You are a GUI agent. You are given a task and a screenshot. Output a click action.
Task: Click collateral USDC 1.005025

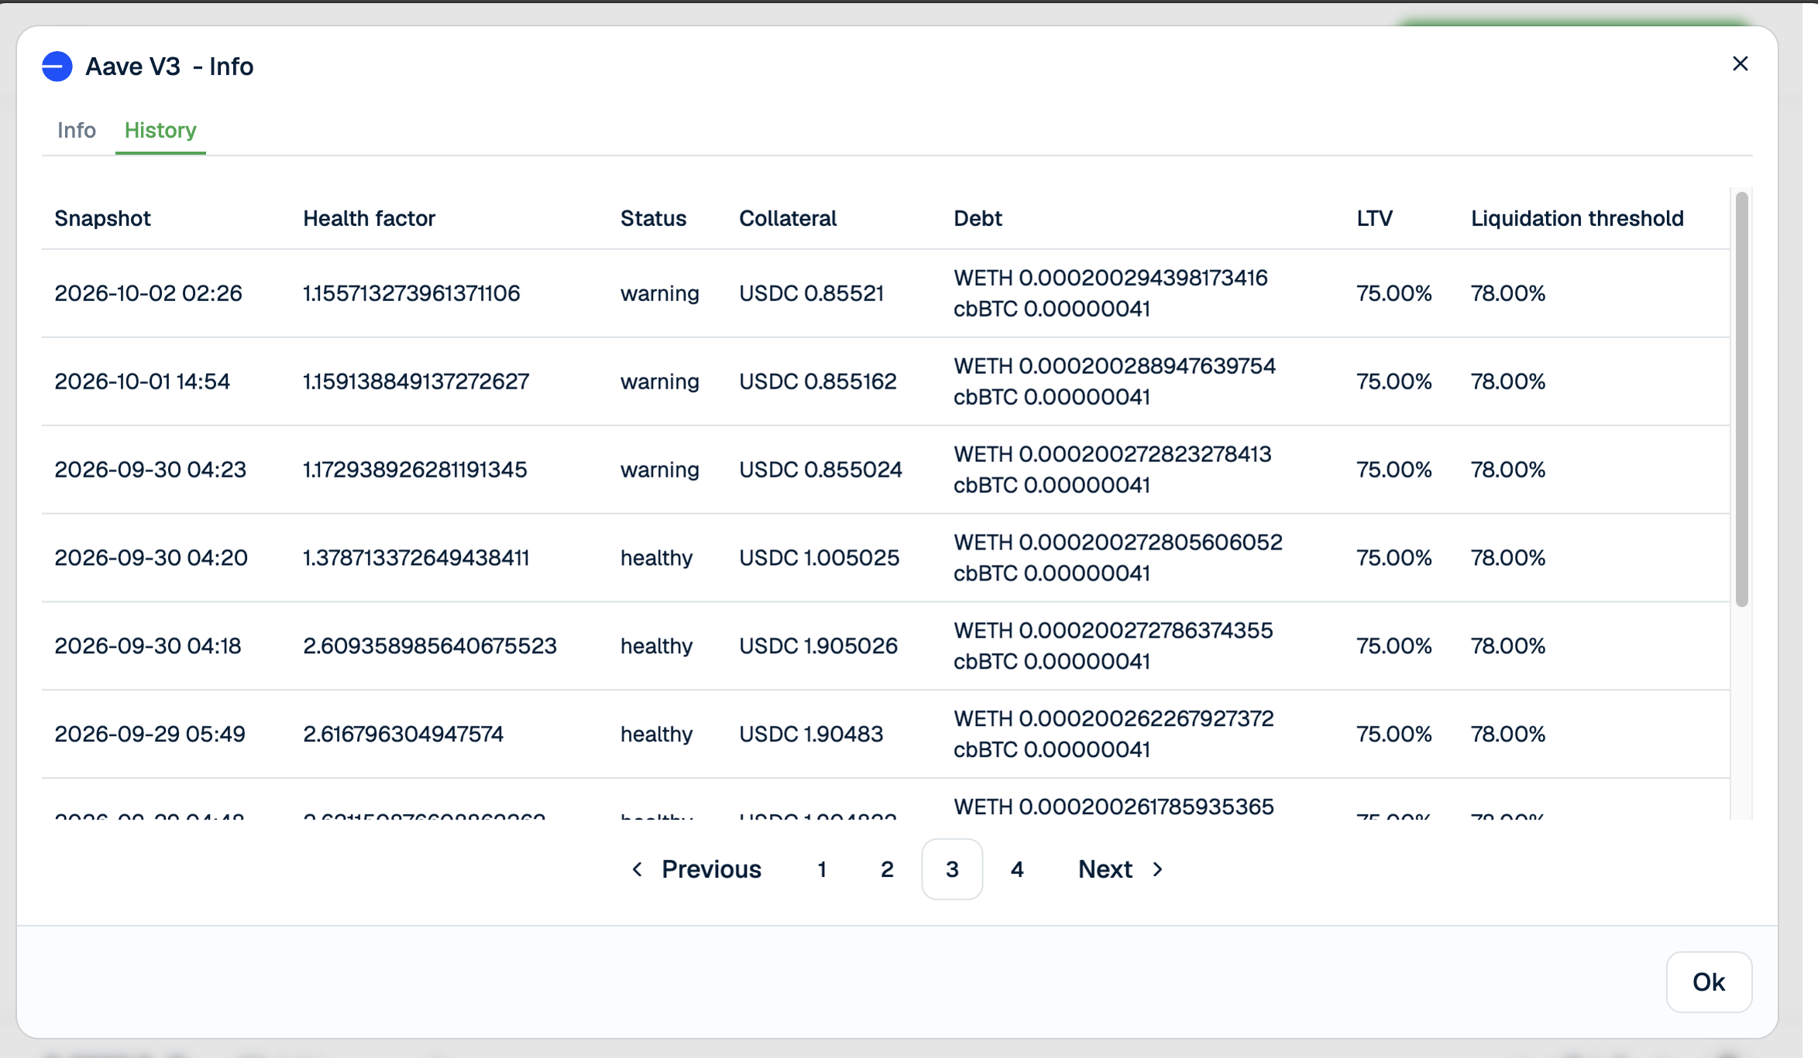pos(819,558)
